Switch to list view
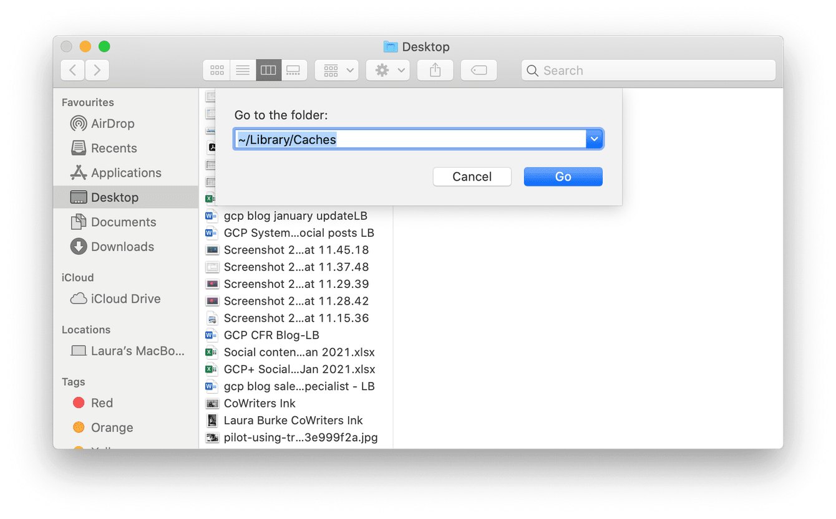Screen dimensions: 836x519 (x=243, y=70)
